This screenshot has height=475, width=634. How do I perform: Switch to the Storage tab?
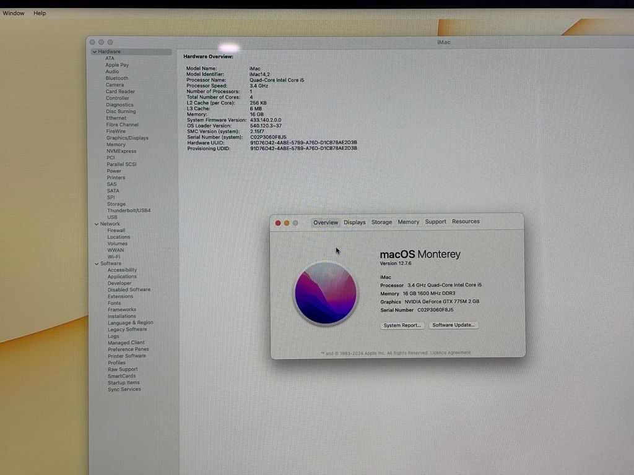click(x=381, y=222)
